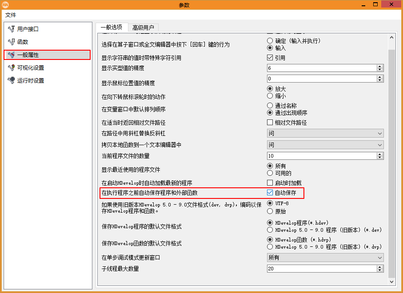Select the 缩小 radio button
The width and height of the screenshot is (403, 293).
[270, 96]
